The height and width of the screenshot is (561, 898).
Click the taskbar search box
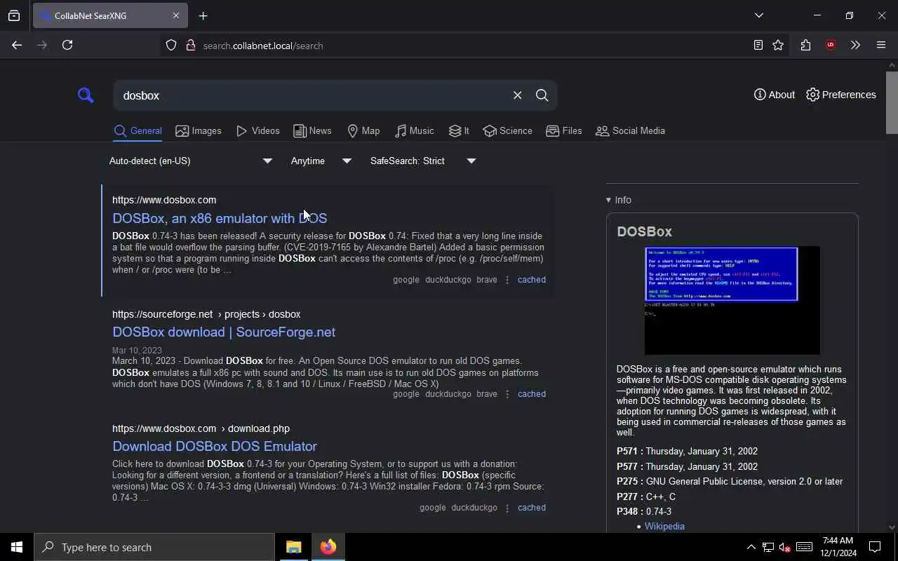click(154, 548)
